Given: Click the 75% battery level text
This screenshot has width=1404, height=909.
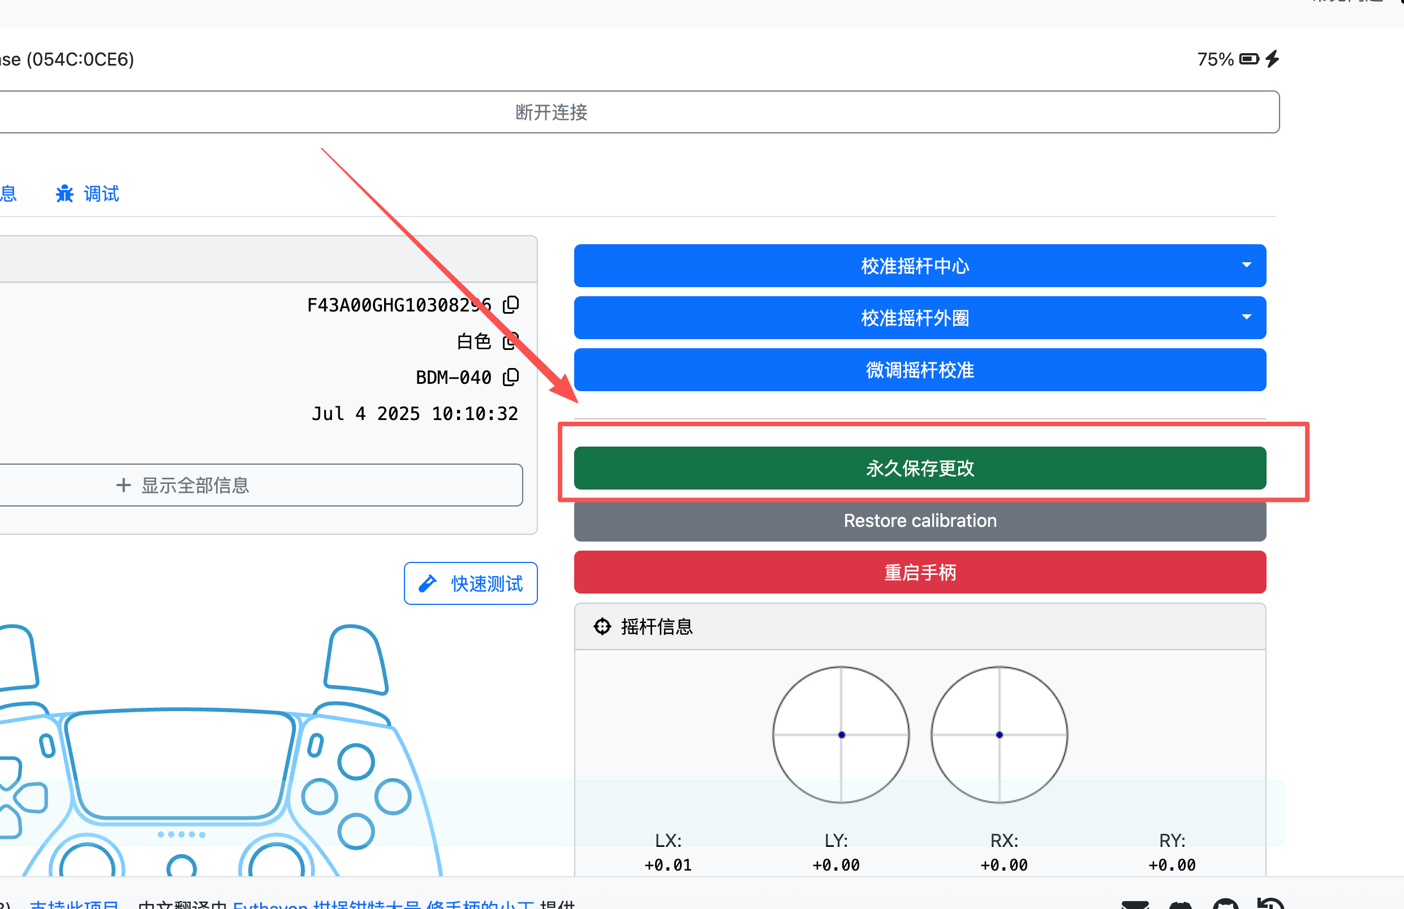Looking at the screenshot, I should tap(1215, 59).
